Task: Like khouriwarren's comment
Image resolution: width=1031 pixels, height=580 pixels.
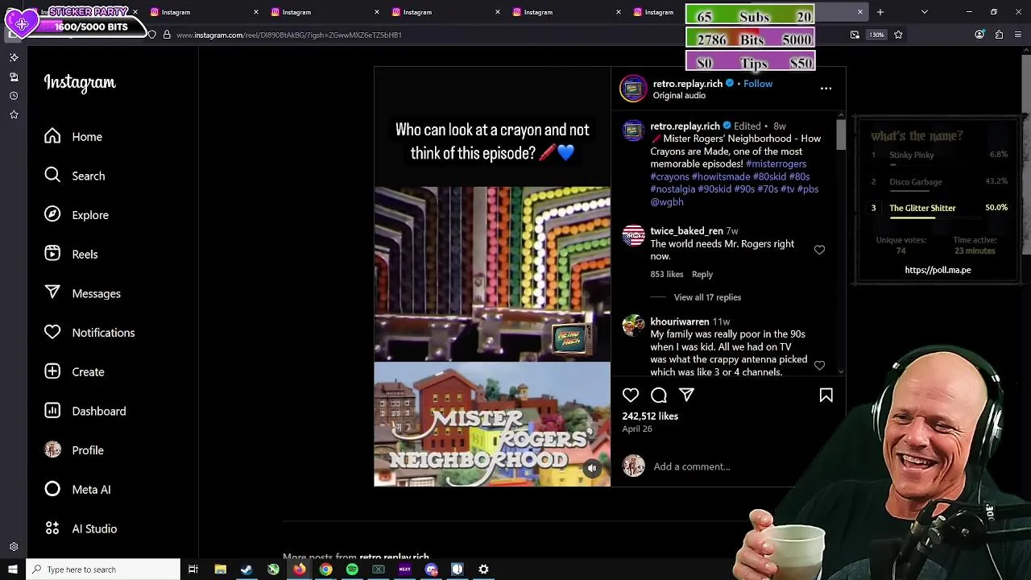Action: tap(819, 365)
